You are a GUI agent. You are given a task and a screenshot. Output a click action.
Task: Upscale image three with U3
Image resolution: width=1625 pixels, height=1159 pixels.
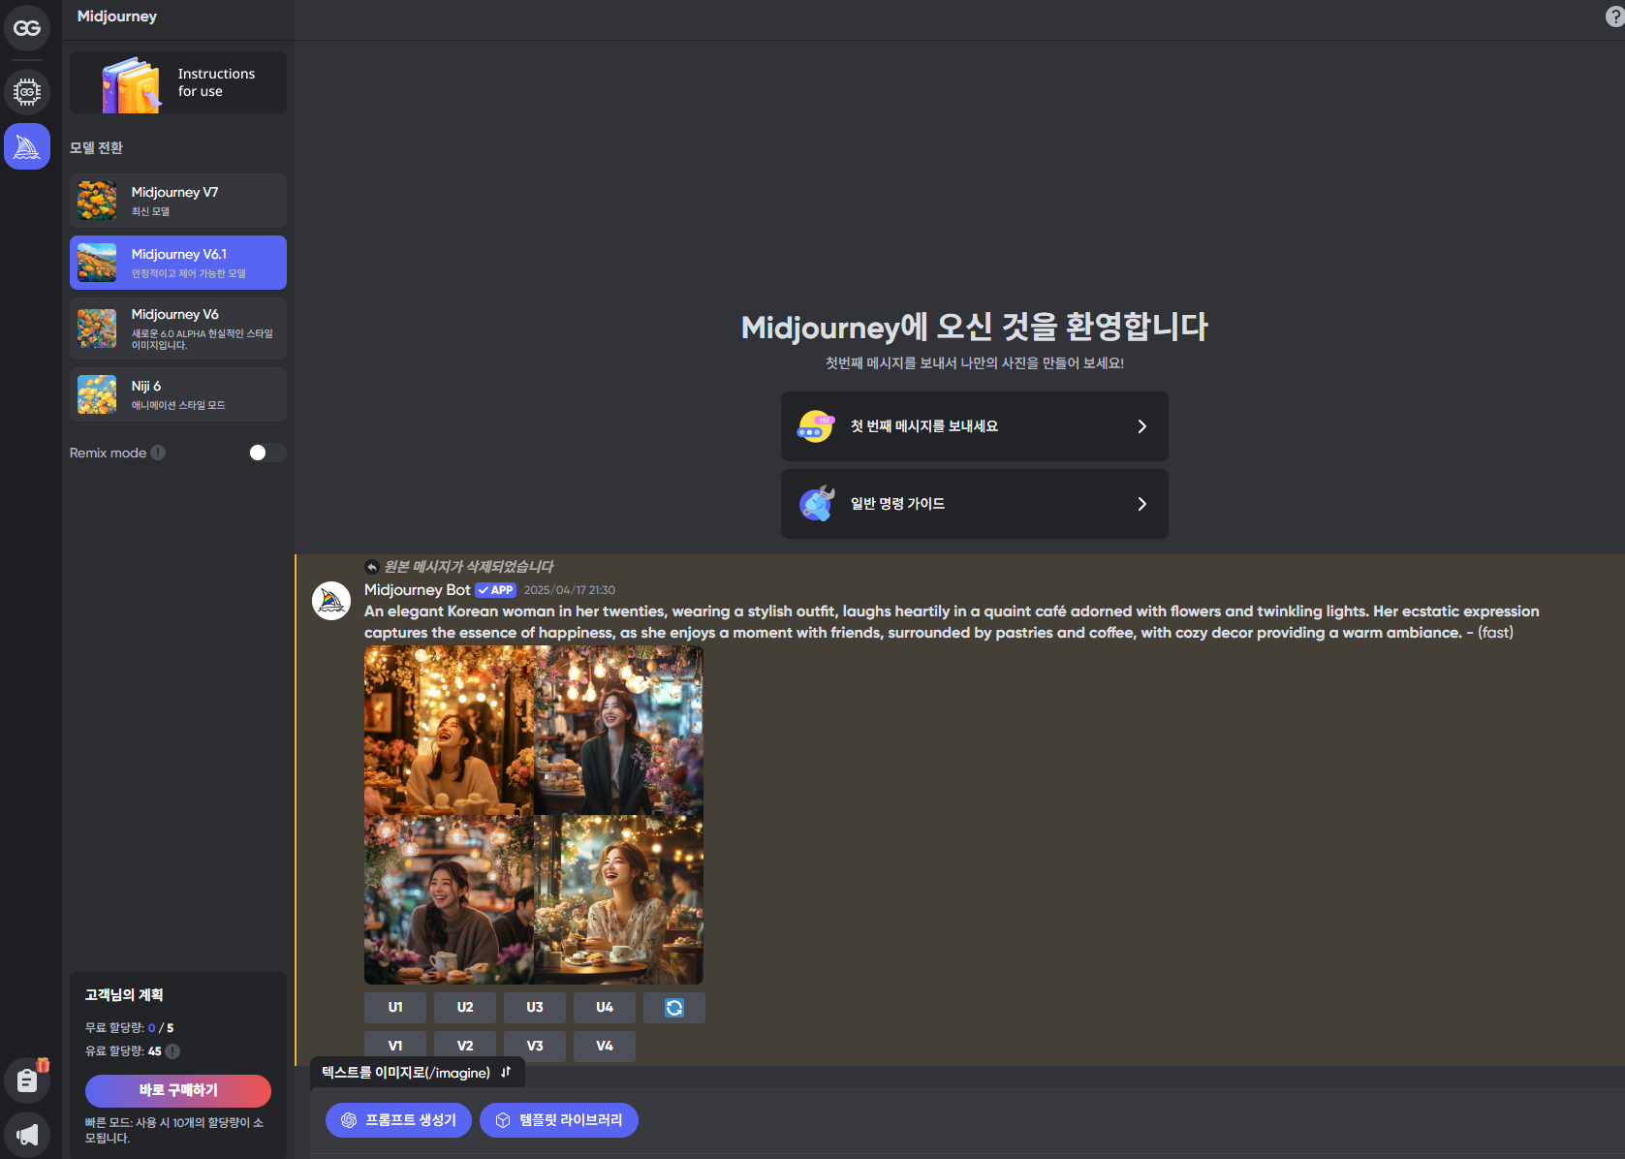[535, 1008]
